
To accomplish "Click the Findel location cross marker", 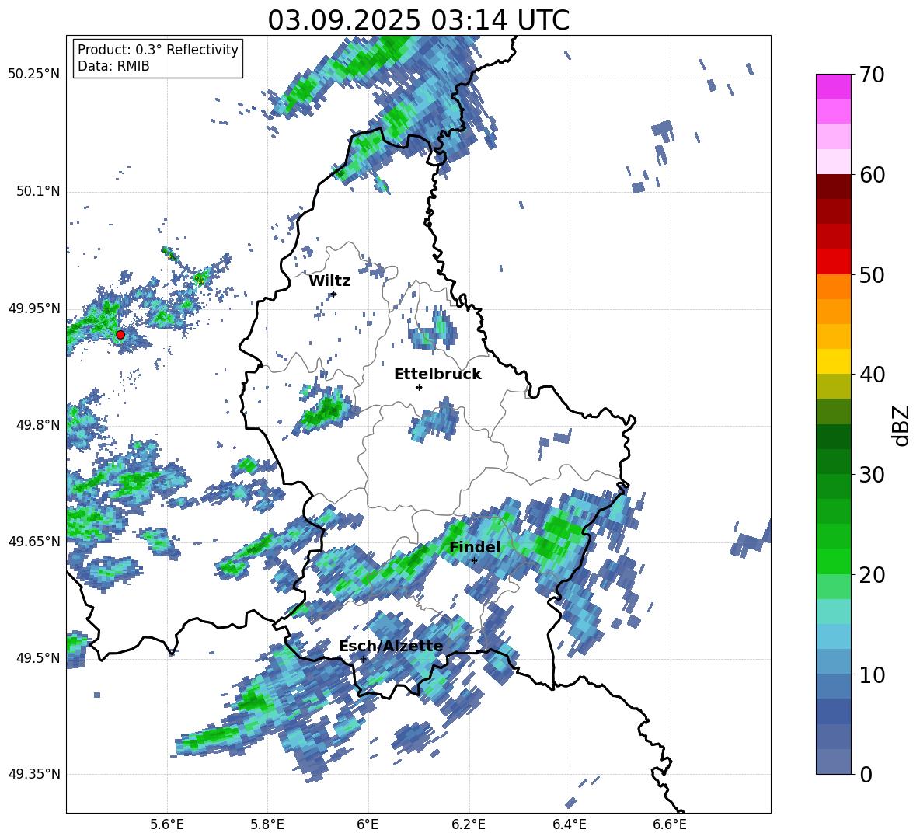I will tap(474, 561).
